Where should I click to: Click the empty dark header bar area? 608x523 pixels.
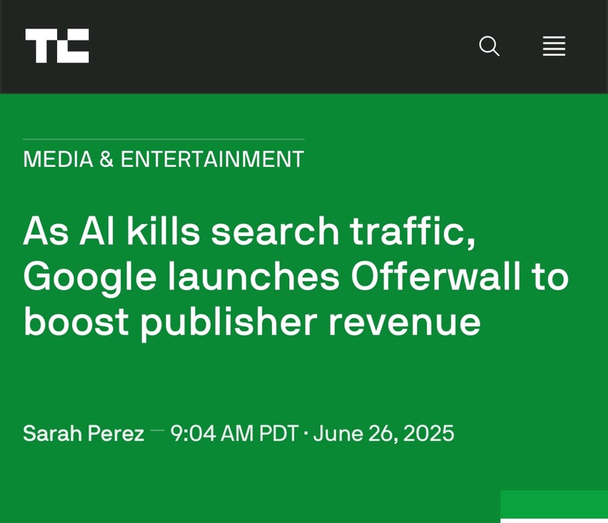286,46
